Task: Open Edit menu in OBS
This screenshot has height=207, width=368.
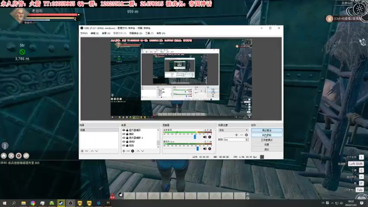Action: 95,33
